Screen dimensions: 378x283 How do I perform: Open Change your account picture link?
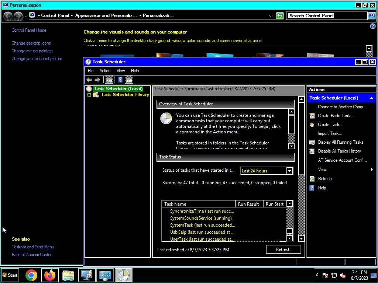pyautogui.click(x=37, y=59)
